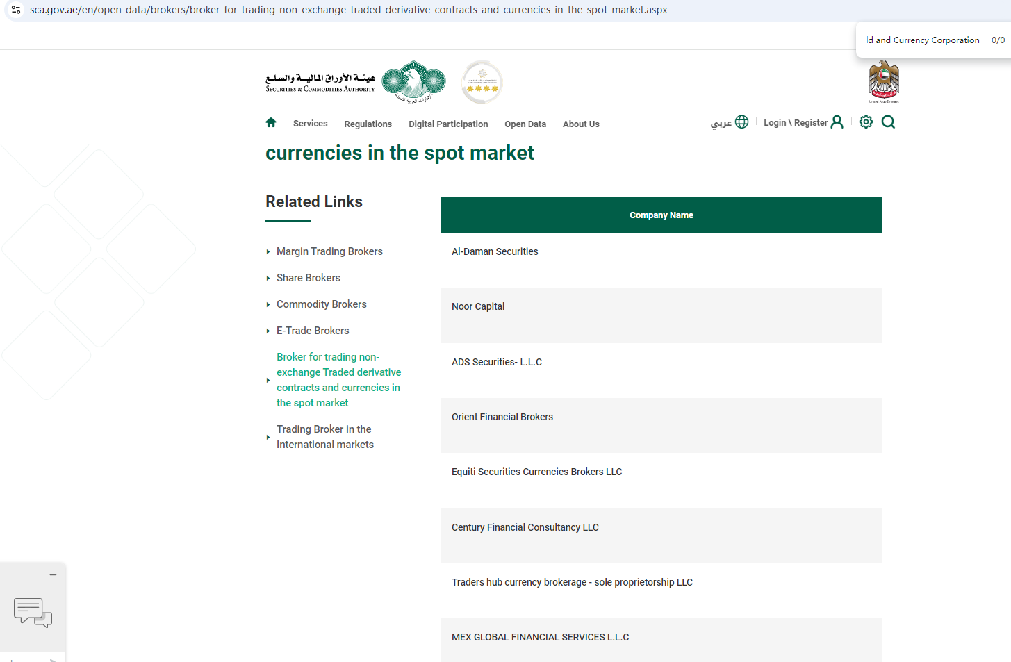Open the About Us menu

[581, 124]
